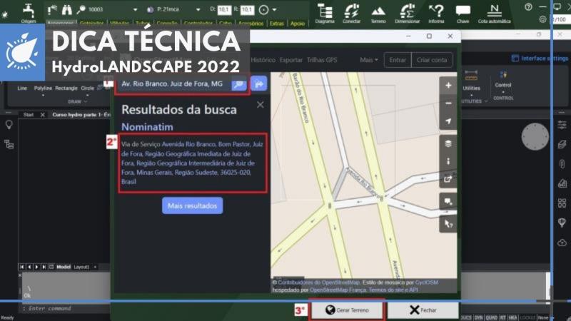
Task: Select the Informa question-mark tool
Action: click(436, 13)
